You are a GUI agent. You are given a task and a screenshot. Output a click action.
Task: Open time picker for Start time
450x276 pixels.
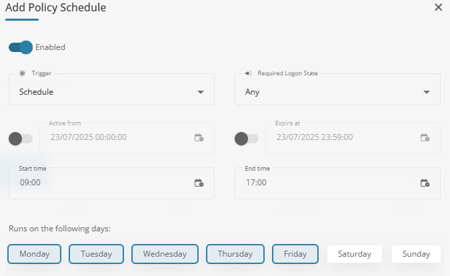(199, 183)
